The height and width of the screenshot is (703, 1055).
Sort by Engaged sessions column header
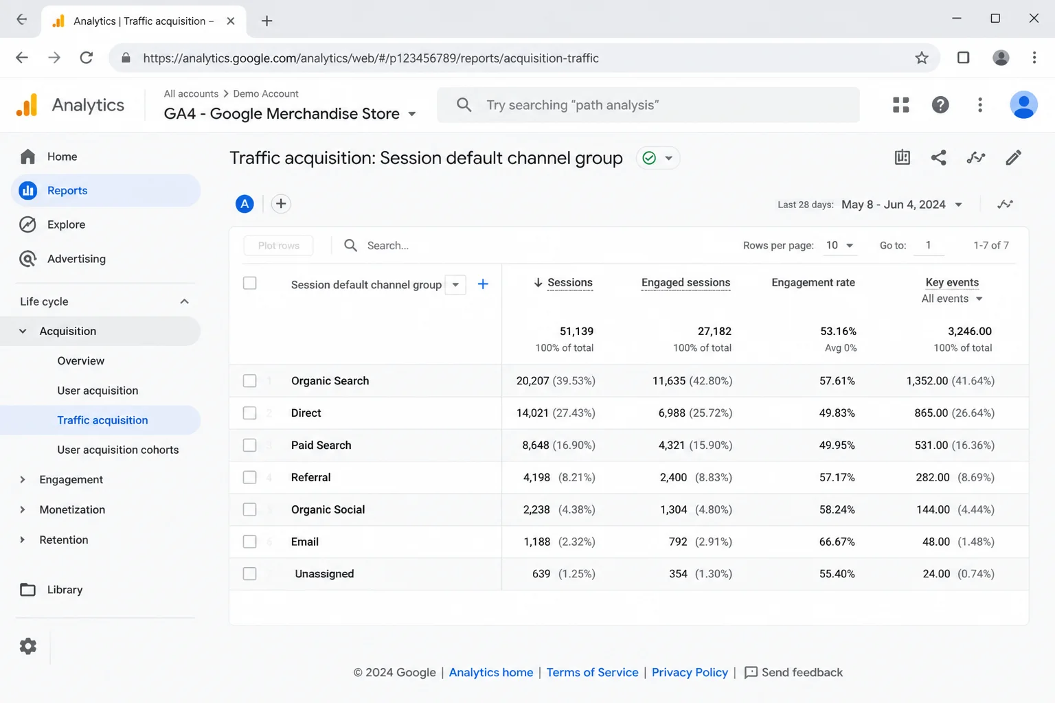tap(685, 283)
